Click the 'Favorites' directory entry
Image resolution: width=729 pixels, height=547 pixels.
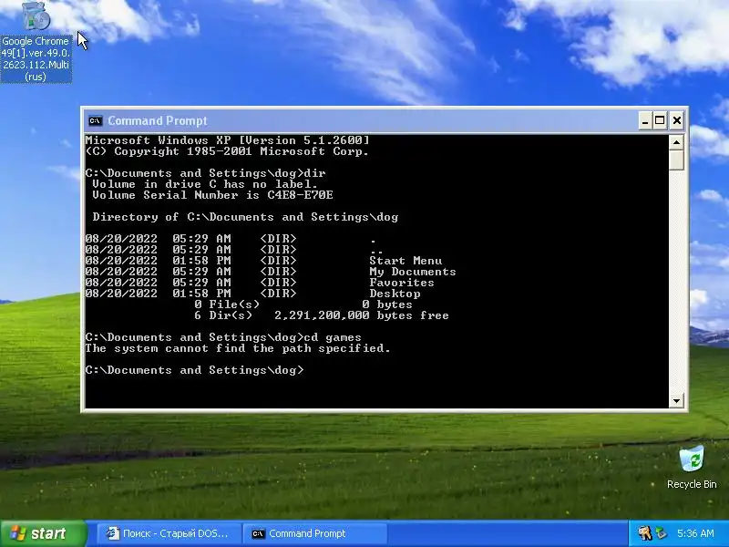402,283
